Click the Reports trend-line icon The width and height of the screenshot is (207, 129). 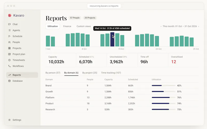point(9,75)
